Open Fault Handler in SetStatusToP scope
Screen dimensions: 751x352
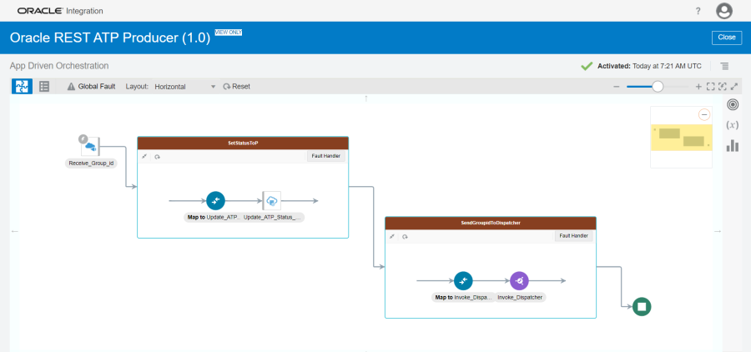[x=325, y=156]
